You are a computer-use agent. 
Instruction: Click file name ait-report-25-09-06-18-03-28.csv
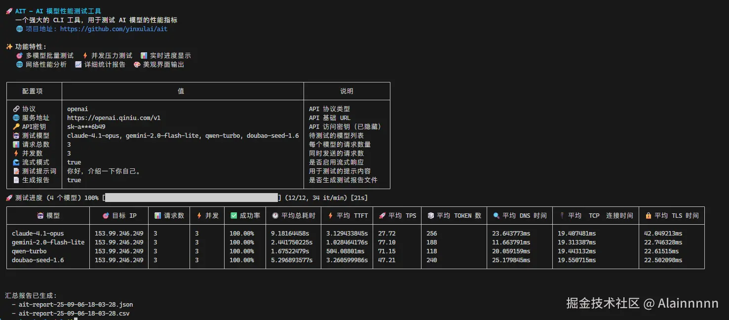[x=74, y=314]
